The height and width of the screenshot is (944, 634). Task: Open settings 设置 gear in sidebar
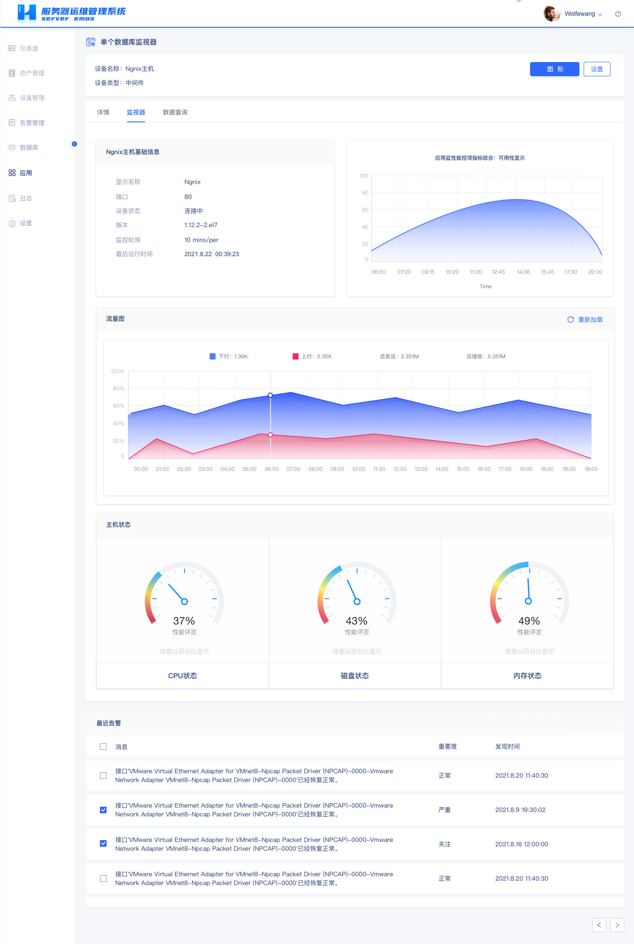click(x=12, y=224)
